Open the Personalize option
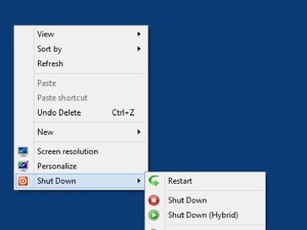 click(x=57, y=166)
